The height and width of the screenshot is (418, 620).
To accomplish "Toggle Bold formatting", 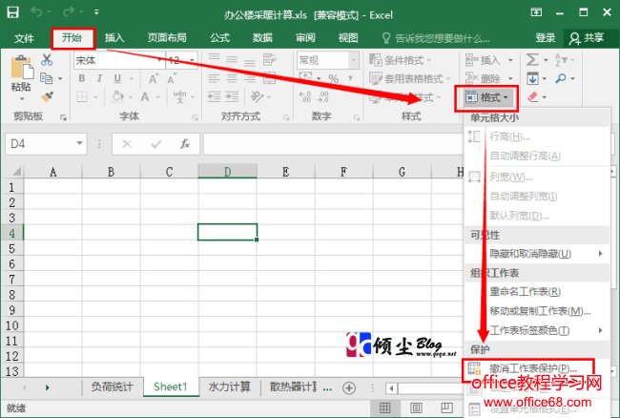I will click(81, 78).
